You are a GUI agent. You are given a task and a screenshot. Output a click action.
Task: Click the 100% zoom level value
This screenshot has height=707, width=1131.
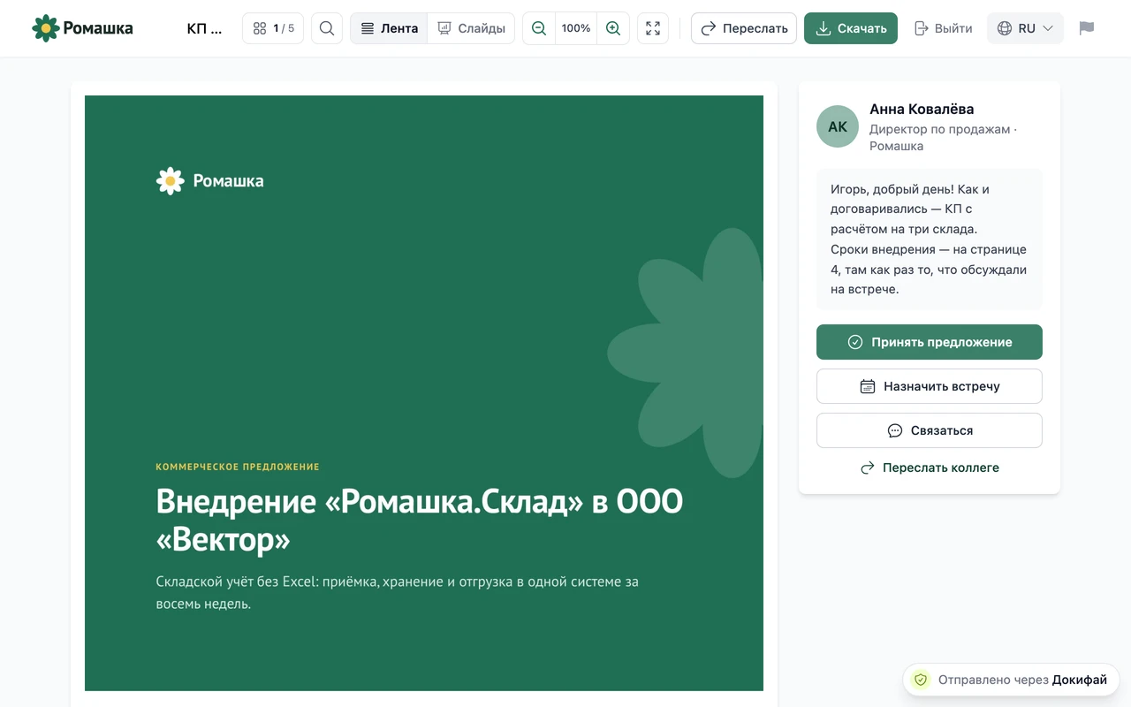(x=576, y=28)
